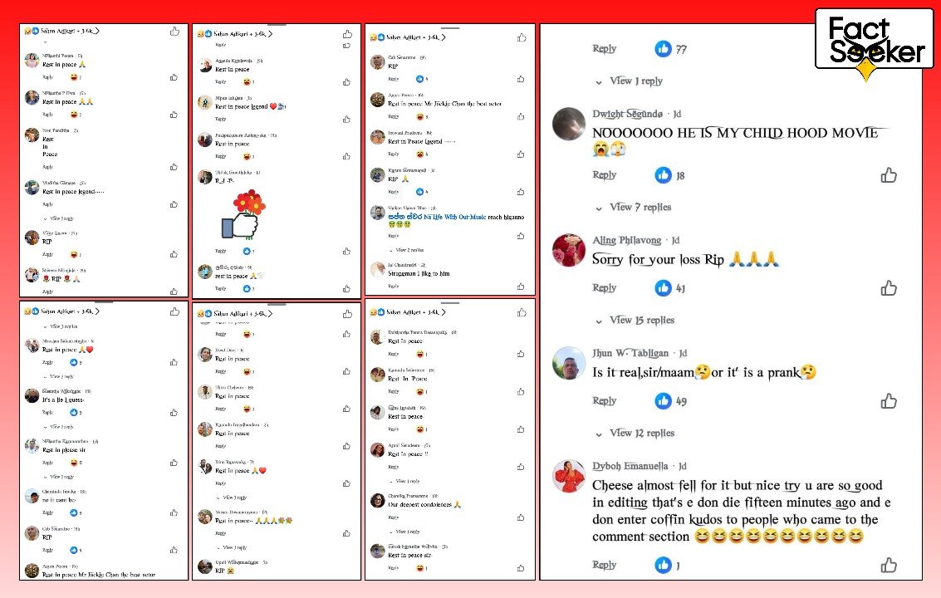
Task: Like Aling Philavong's comment using thumbs-up outline
Action: click(889, 288)
